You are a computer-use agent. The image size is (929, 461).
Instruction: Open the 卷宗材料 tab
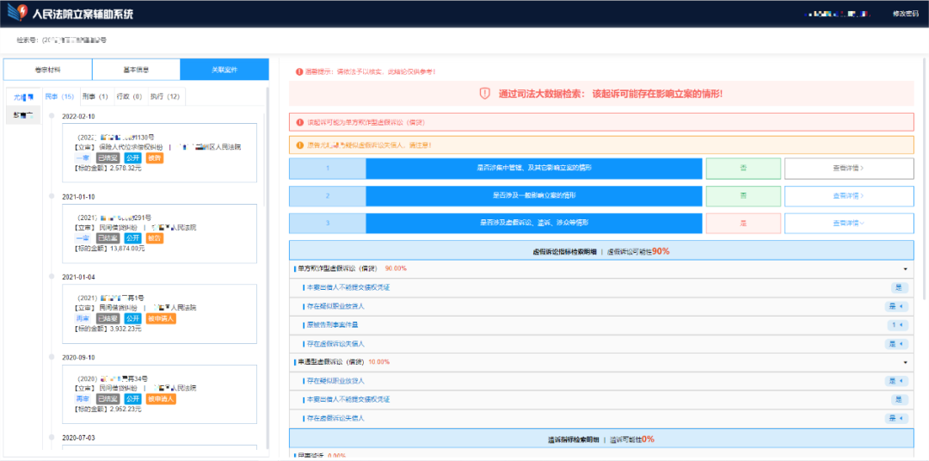click(47, 70)
